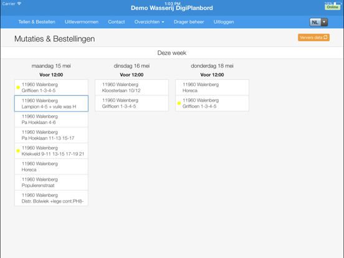The image size is (344, 258).
Task: Click the Demo Wasserij DigiPlanbord title
Action: click(x=172, y=8)
